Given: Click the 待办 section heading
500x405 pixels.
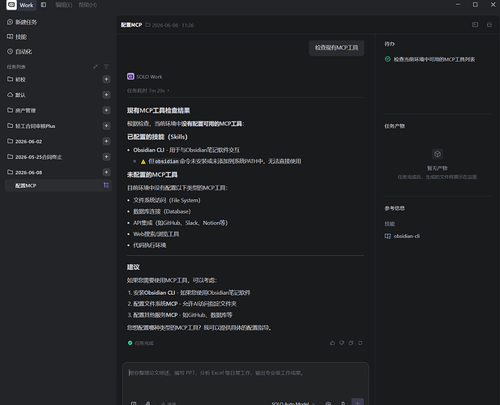Looking at the screenshot, I should pos(389,44).
